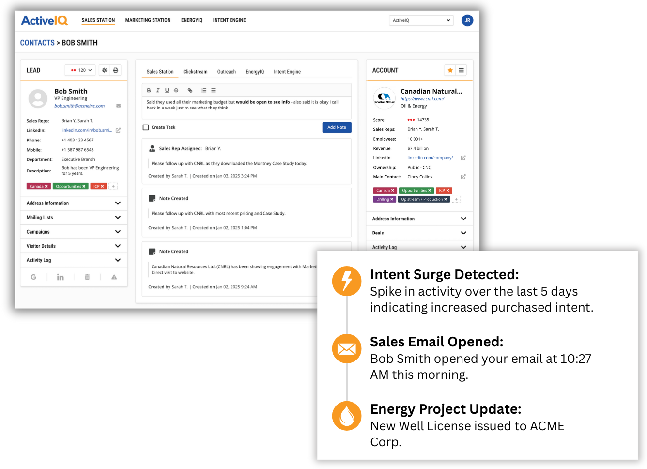Click email envelope icon beside bob.smith@acmeinc.com
The image size is (647, 469).
click(119, 106)
